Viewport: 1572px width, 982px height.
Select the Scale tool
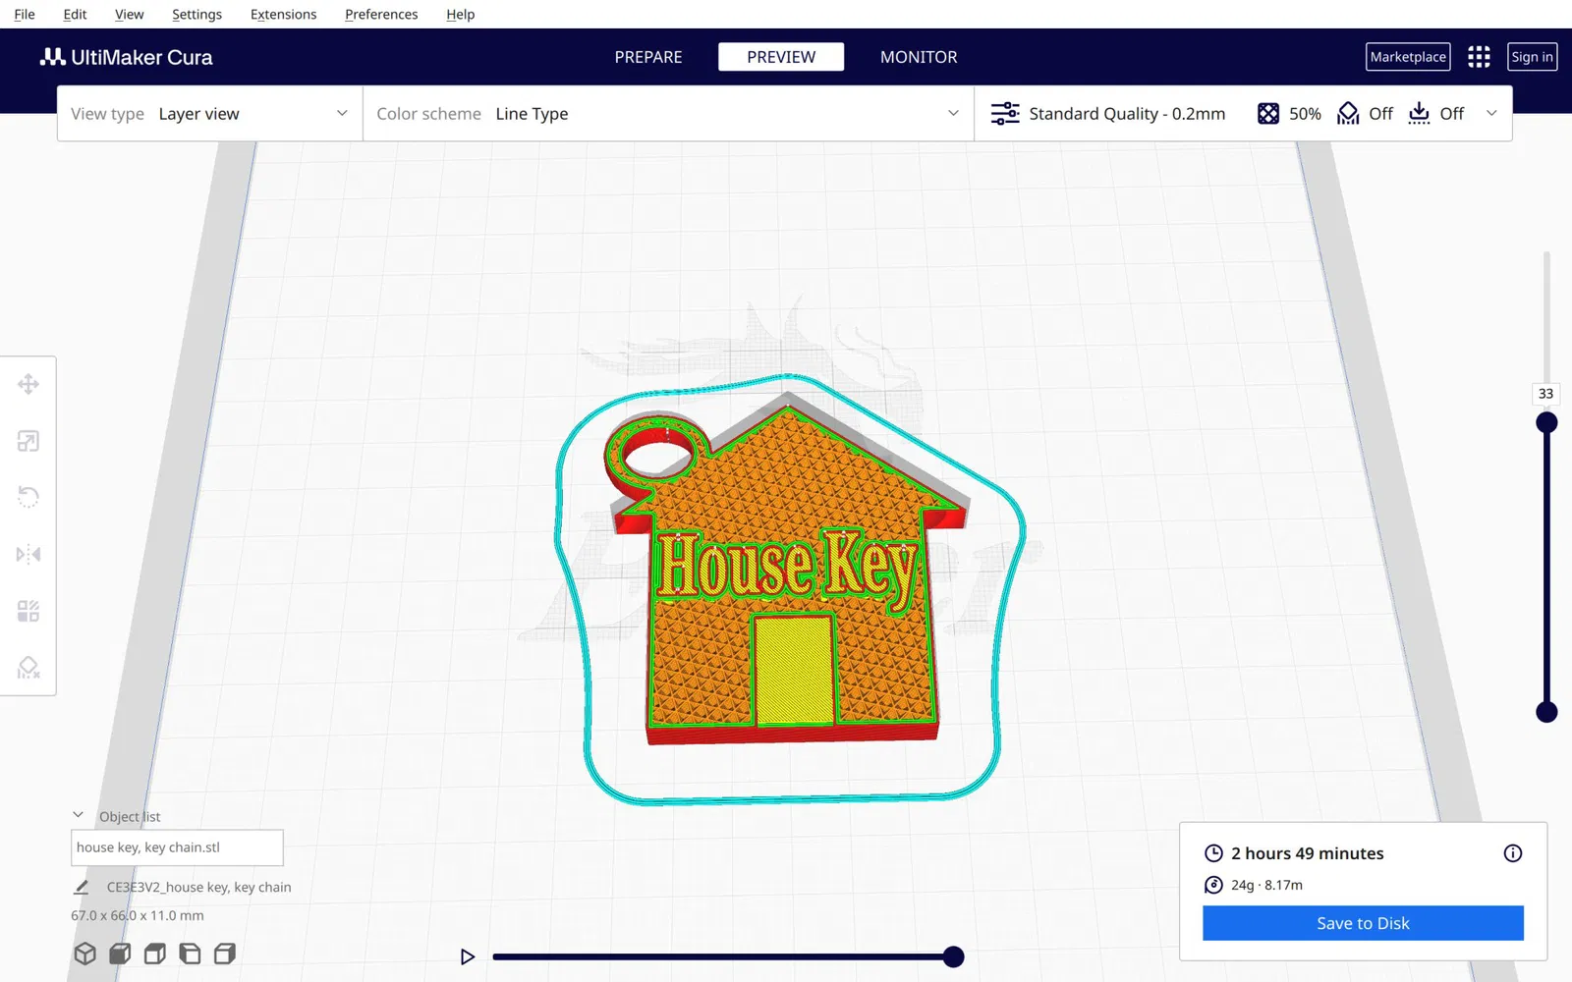click(x=28, y=441)
